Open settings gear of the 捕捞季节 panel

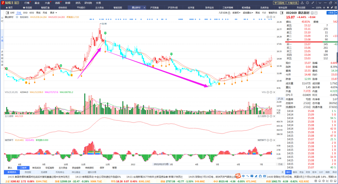point(268,140)
